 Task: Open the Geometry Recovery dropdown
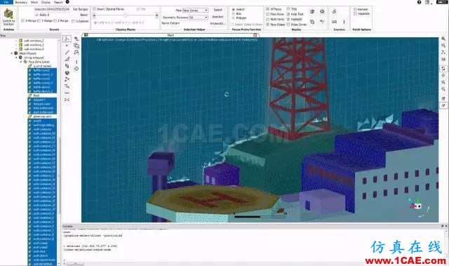[x=199, y=18]
